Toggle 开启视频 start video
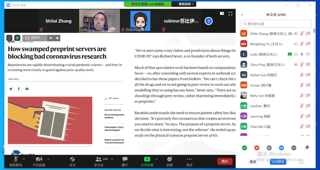This screenshot has width=320, height=170. (x=39, y=161)
